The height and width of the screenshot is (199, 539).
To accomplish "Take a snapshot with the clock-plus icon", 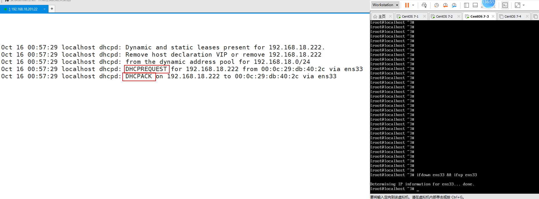I will pos(436,5).
